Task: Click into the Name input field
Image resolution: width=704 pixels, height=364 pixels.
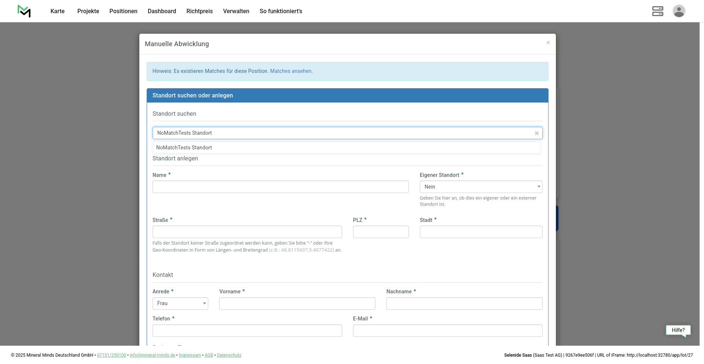Action: pos(280,187)
